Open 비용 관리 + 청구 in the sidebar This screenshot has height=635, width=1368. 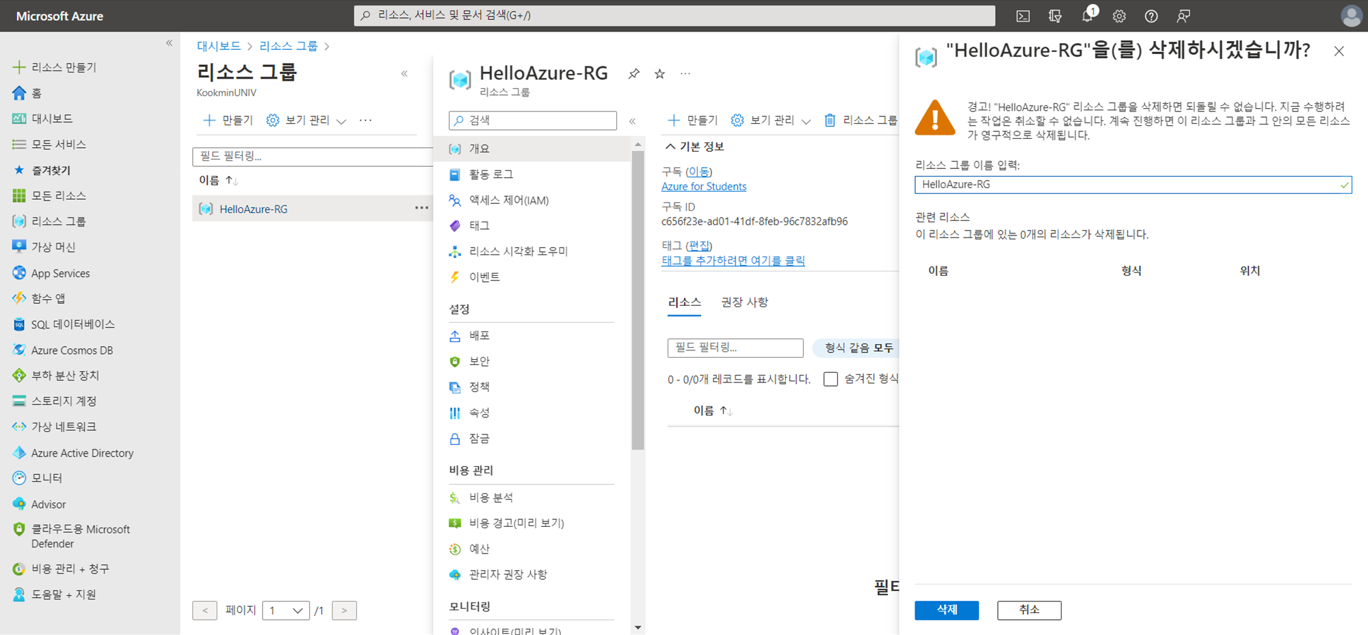pyautogui.click(x=61, y=569)
